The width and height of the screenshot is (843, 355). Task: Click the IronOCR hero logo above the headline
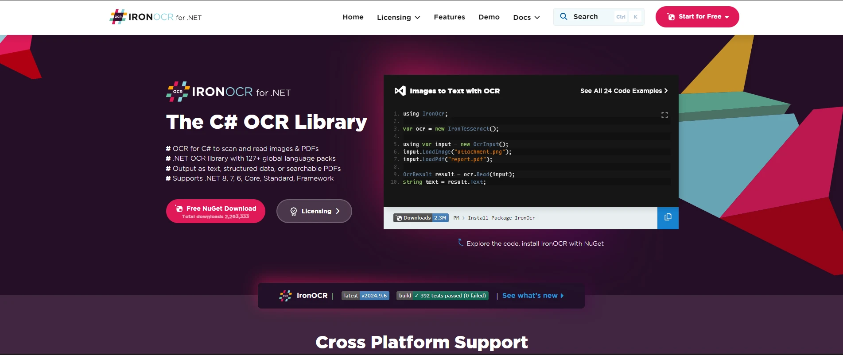click(x=228, y=92)
